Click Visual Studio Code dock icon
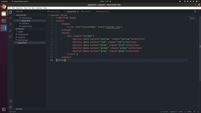This screenshot has width=201, height=113. (4, 28)
